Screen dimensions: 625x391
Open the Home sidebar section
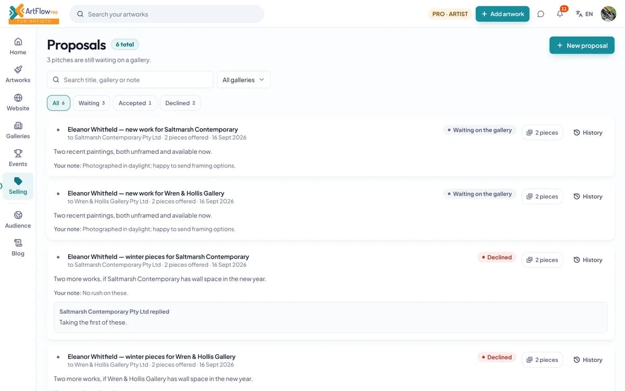tap(18, 46)
